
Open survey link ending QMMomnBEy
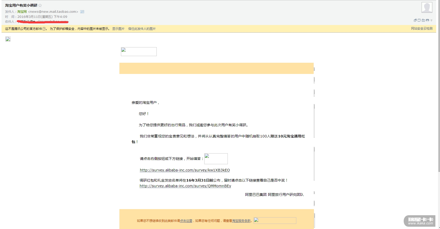[185, 186]
